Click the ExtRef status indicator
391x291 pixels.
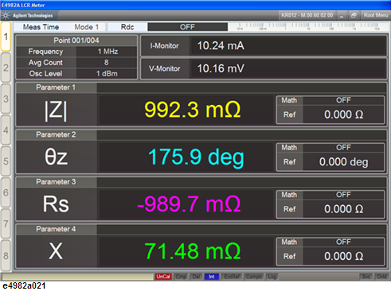(232, 277)
